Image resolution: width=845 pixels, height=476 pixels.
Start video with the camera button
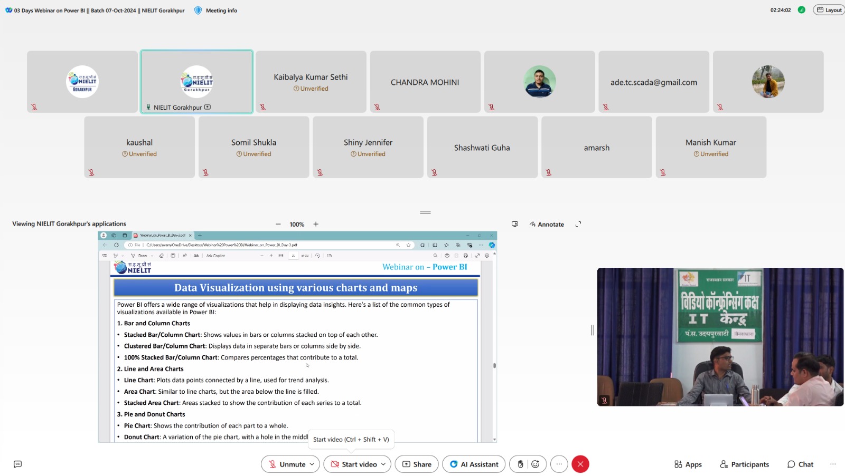353,464
